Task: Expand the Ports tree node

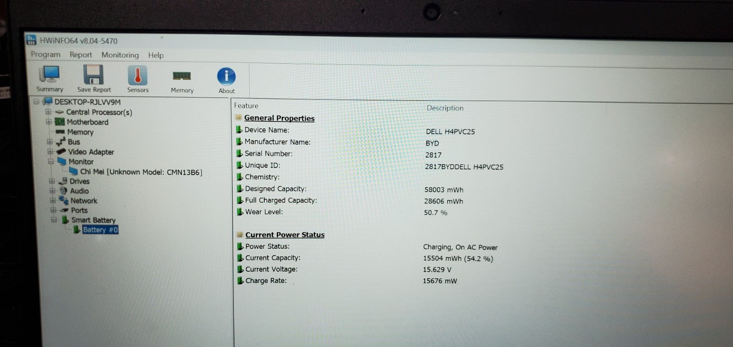Action: pos(53,210)
